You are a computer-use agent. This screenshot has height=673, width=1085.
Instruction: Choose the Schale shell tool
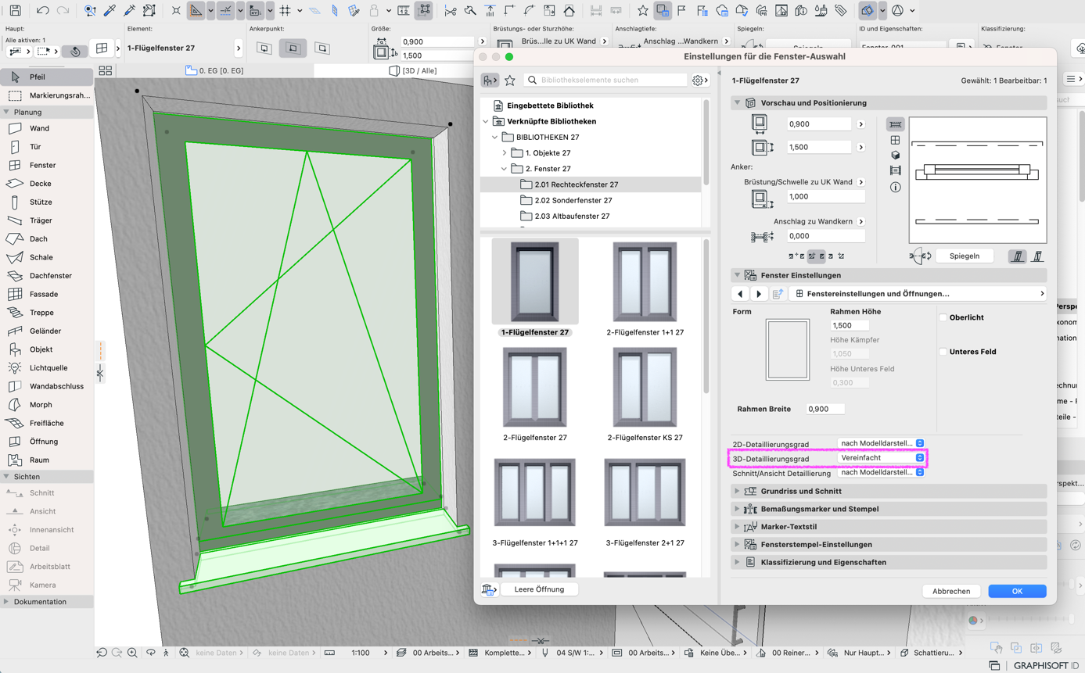coord(47,257)
